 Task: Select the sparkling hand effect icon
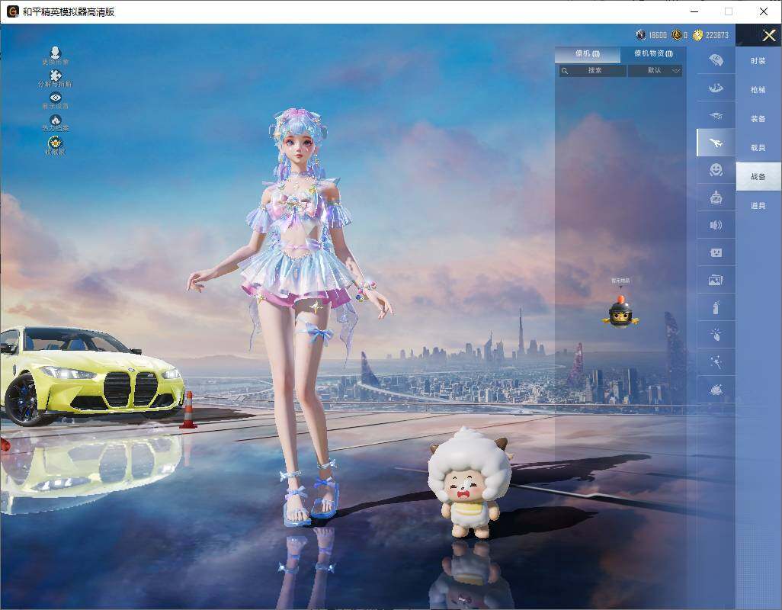716,334
